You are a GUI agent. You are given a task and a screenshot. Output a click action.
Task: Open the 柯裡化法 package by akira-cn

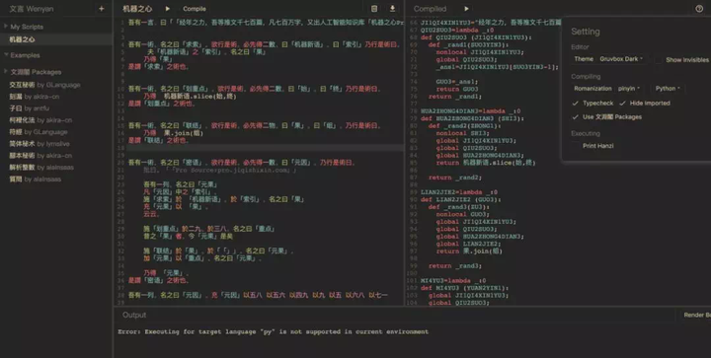[40, 120]
